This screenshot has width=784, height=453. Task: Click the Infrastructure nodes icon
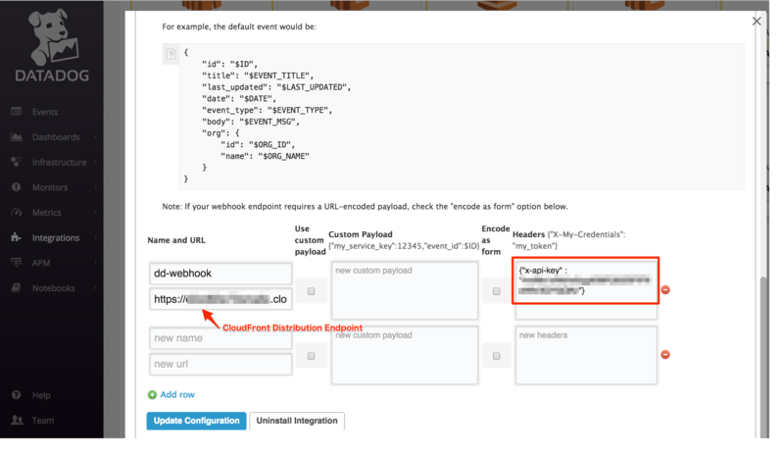[x=16, y=162]
